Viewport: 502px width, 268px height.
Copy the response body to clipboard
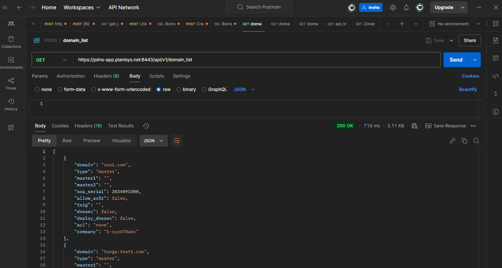(x=464, y=141)
